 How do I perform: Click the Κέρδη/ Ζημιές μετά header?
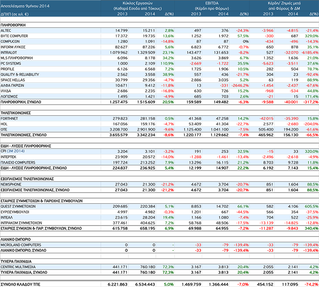point(284,3)
